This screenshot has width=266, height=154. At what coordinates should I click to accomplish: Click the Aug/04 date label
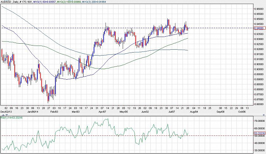(194, 112)
